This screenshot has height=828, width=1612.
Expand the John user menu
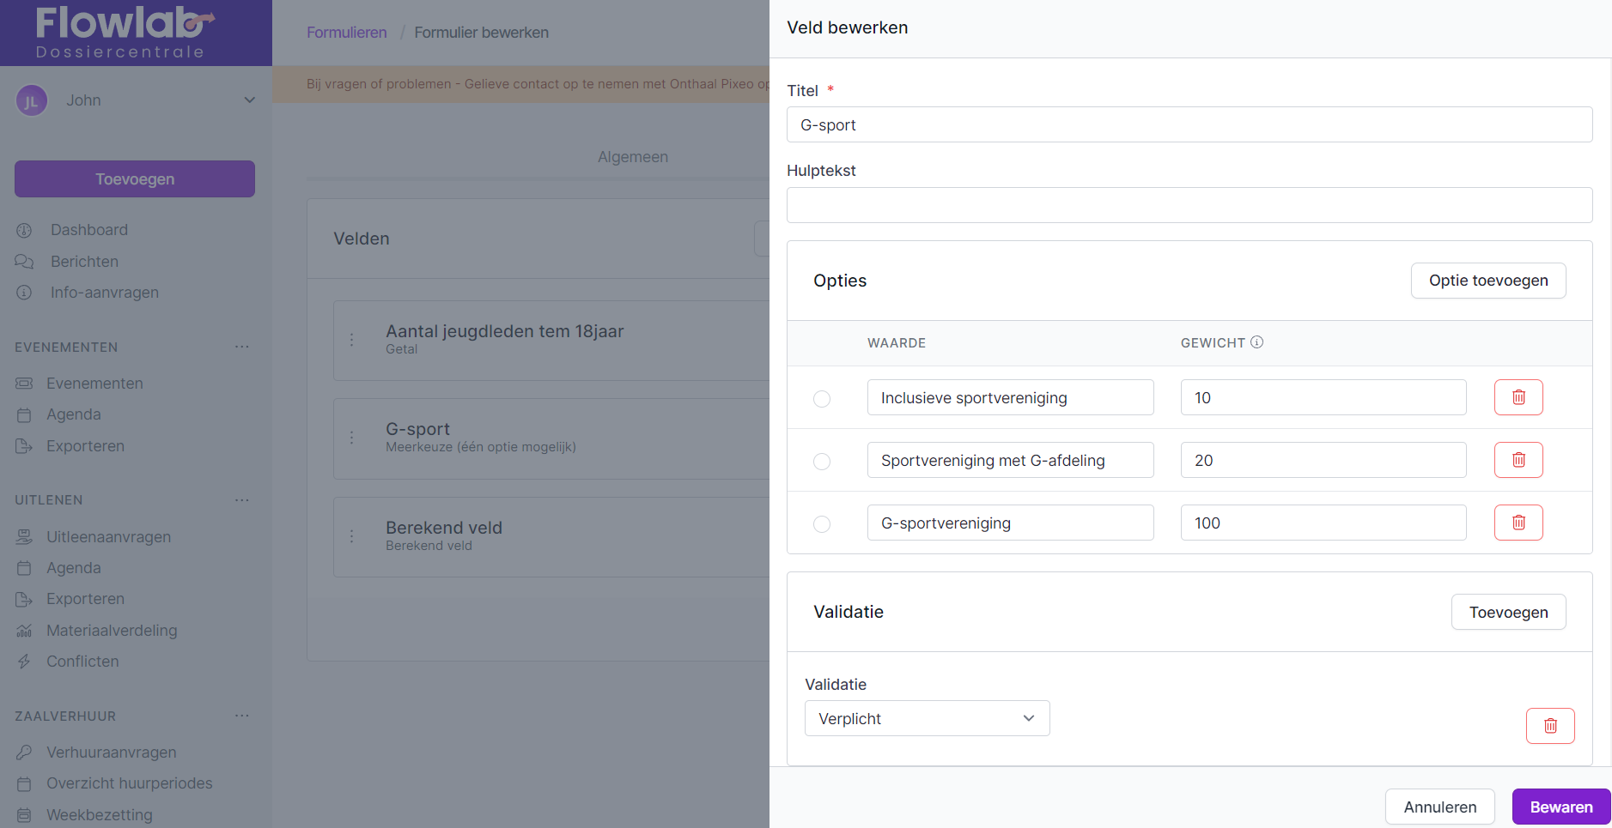pos(249,100)
